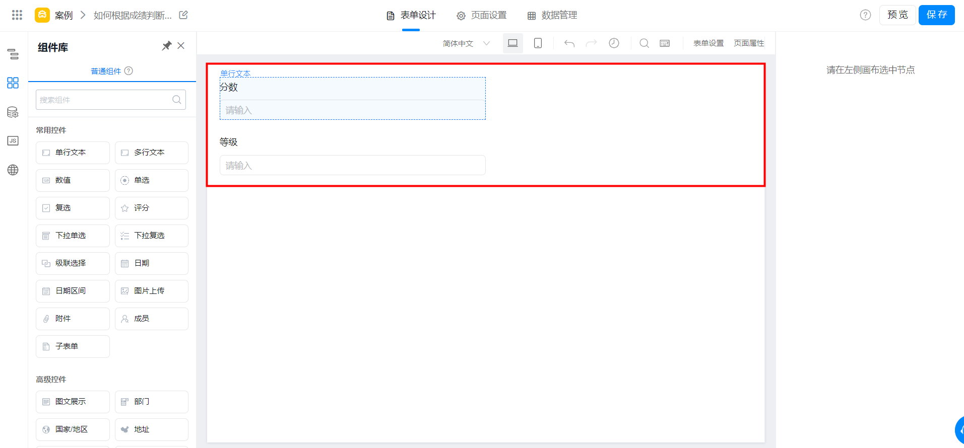Click the 如何根据成绩判断... form title
Viewport: 964px width, 448px height.
tap(133, 16)
